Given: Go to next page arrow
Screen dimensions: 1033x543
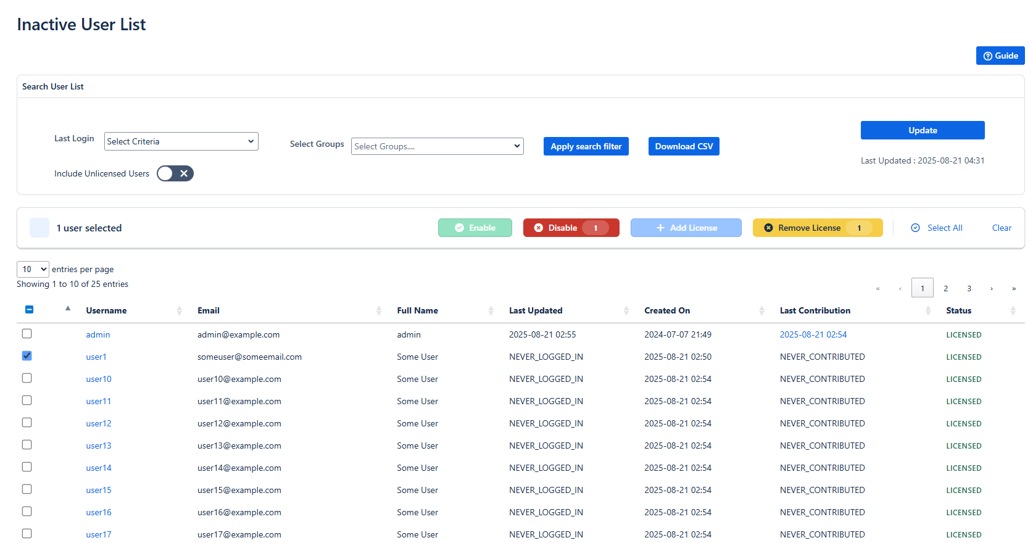Looking at the screenshot, I should coord(991,288).
